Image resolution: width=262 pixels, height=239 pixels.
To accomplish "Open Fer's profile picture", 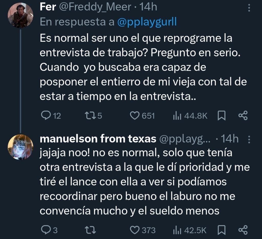I will pyautogui.click(x=20, y=15).
